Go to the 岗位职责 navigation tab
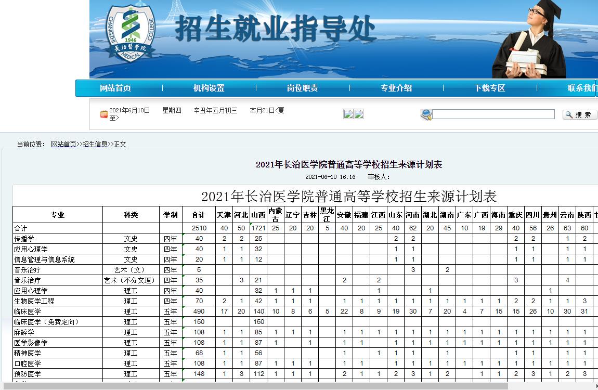Viewport: 598px width, 390px height. pyautogui.click(x=303, y=88)
